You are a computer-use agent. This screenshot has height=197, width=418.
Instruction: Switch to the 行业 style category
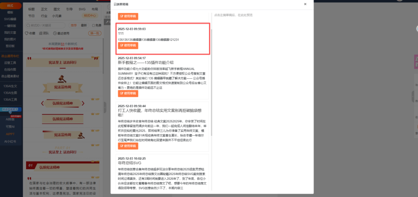click(x=44, y=16)
